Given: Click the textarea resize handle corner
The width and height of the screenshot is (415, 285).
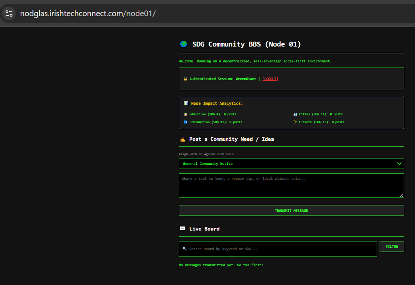Looking at the screenshot, I should pyautogui.click(x=401, y=195).
